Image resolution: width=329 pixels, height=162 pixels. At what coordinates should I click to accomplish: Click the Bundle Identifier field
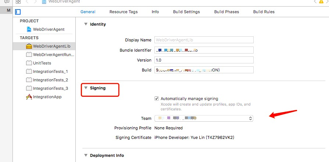[204, 50]
